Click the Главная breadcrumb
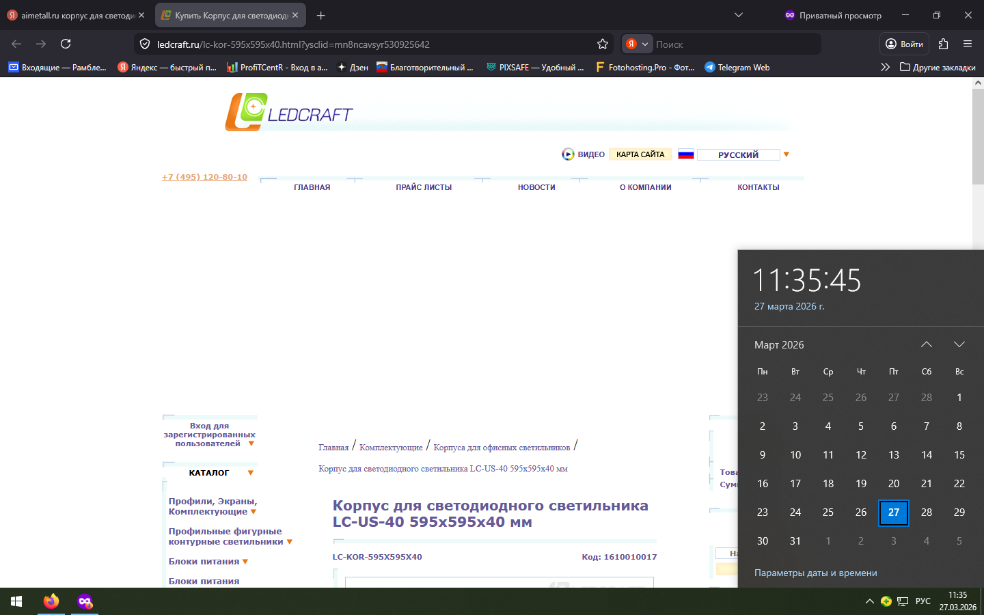The image size is (984, 615). tap(333, 448)
